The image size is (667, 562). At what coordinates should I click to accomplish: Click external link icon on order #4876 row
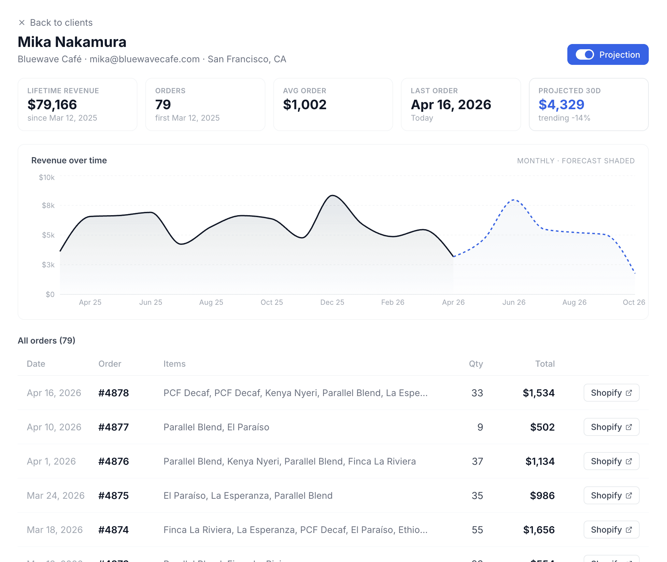coord(629,461)
